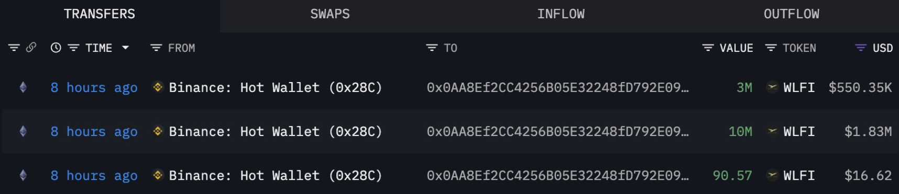This screenshot has width=899, height=194.
Task: Click Ethereum icon in the 3M row
Action: tap(23, 87)
